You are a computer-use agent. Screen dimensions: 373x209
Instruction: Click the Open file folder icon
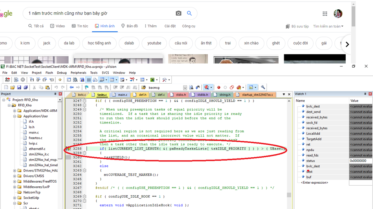[12, 87]
